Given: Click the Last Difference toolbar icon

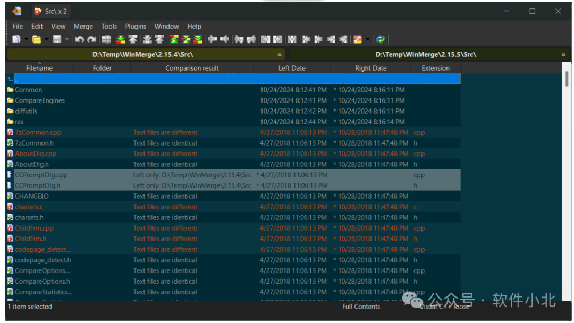Looking at the screenshot, I should 198,39.
